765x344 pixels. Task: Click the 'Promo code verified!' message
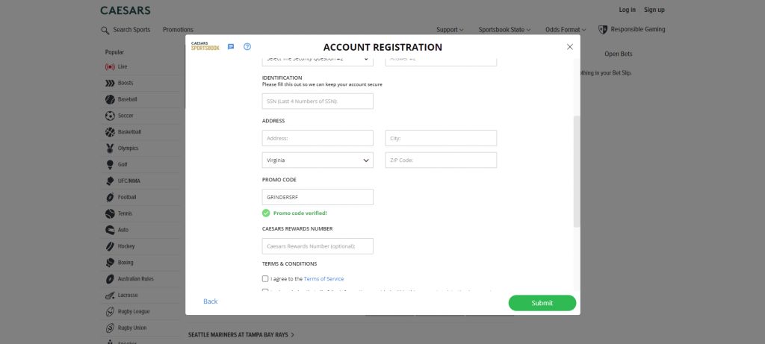300,213
